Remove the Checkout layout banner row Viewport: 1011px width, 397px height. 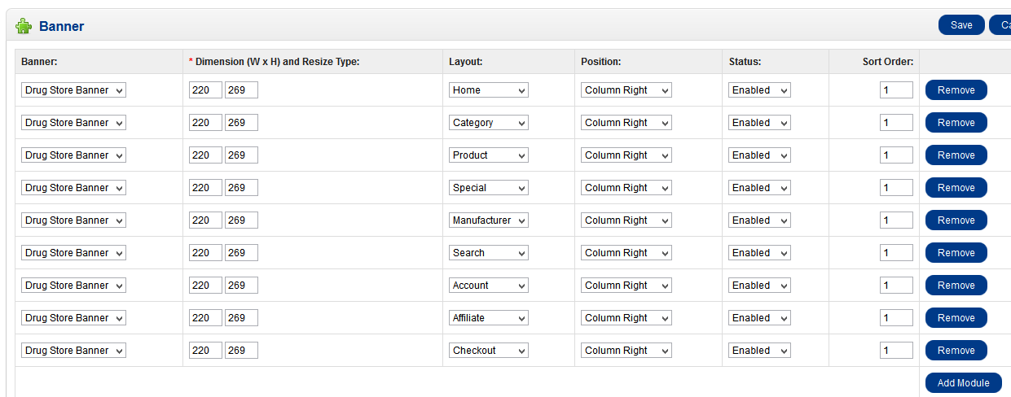point(956,351)
